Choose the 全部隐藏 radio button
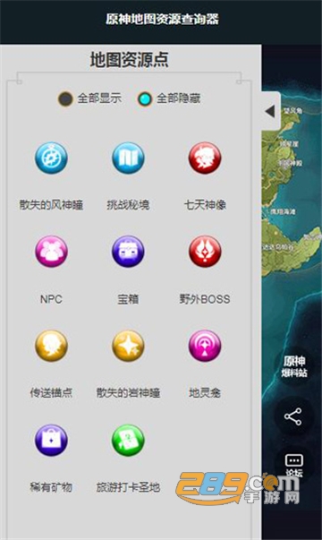This screenshot has height=540, width=322. coord(145,99)
